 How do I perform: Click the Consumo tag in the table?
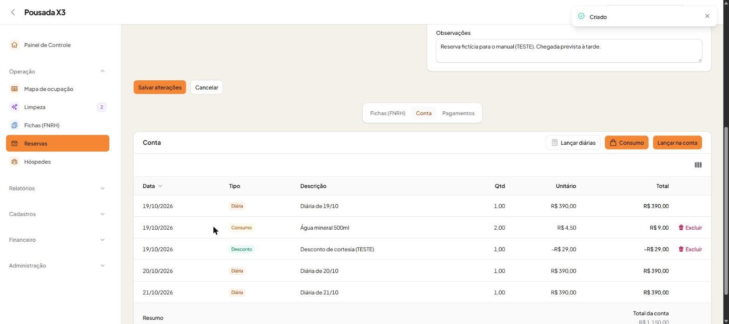(241, 228)
